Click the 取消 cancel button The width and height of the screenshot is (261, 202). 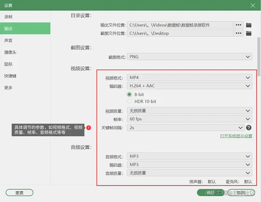(x=241, y=193)
